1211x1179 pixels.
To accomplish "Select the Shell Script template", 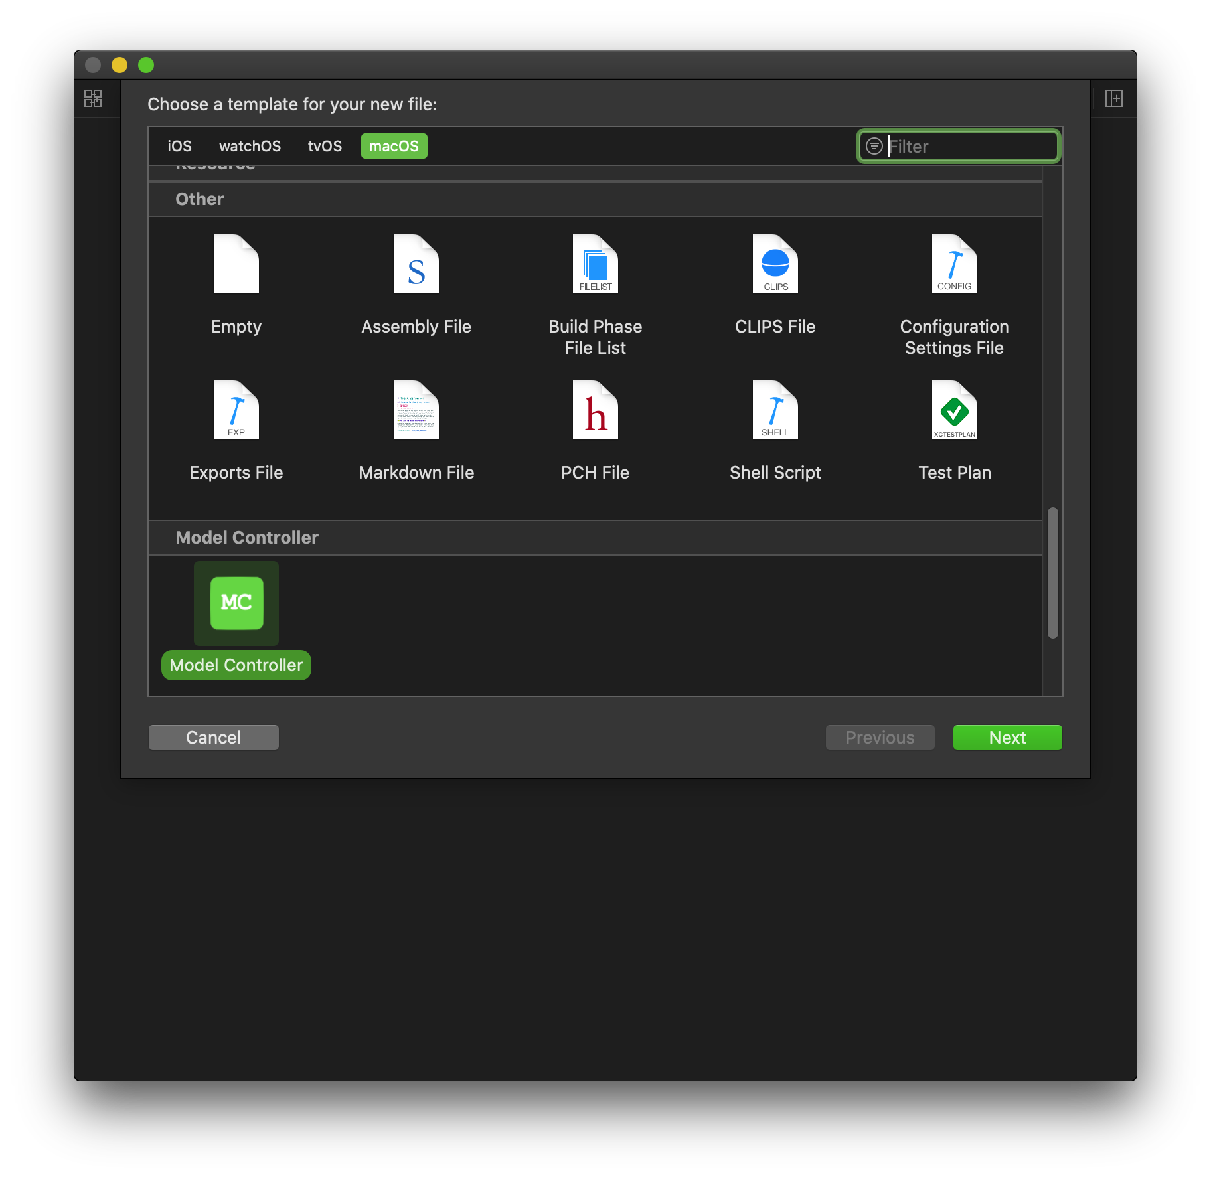I will [x=775, y=411].
